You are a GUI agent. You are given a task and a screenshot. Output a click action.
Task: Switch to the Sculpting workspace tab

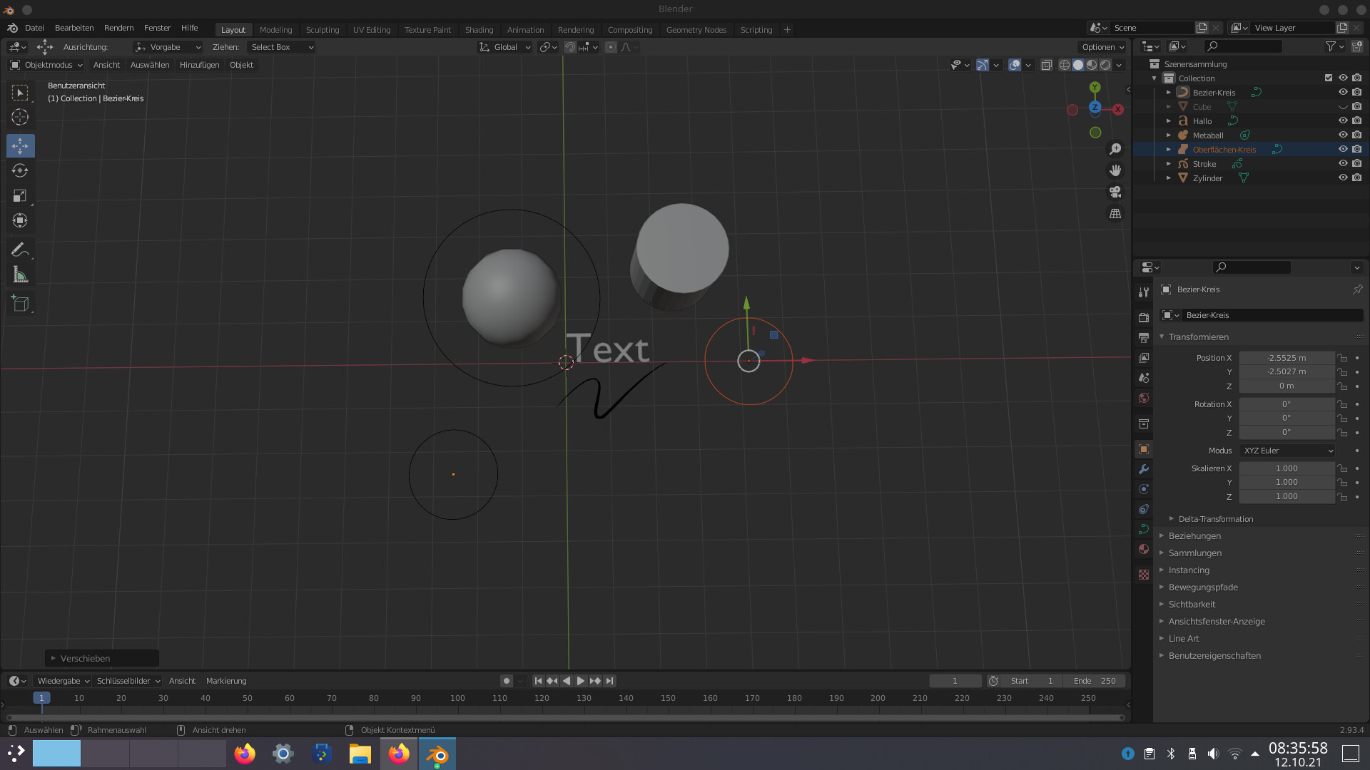click(322, 30)
